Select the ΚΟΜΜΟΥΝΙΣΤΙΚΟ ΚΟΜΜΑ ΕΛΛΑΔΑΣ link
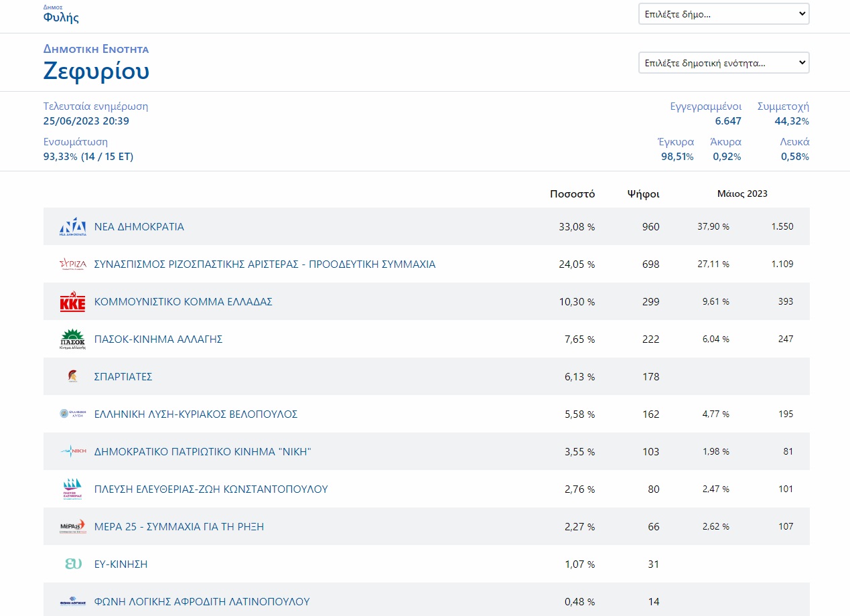The image size is (850, 616). (x=183, y=302)
